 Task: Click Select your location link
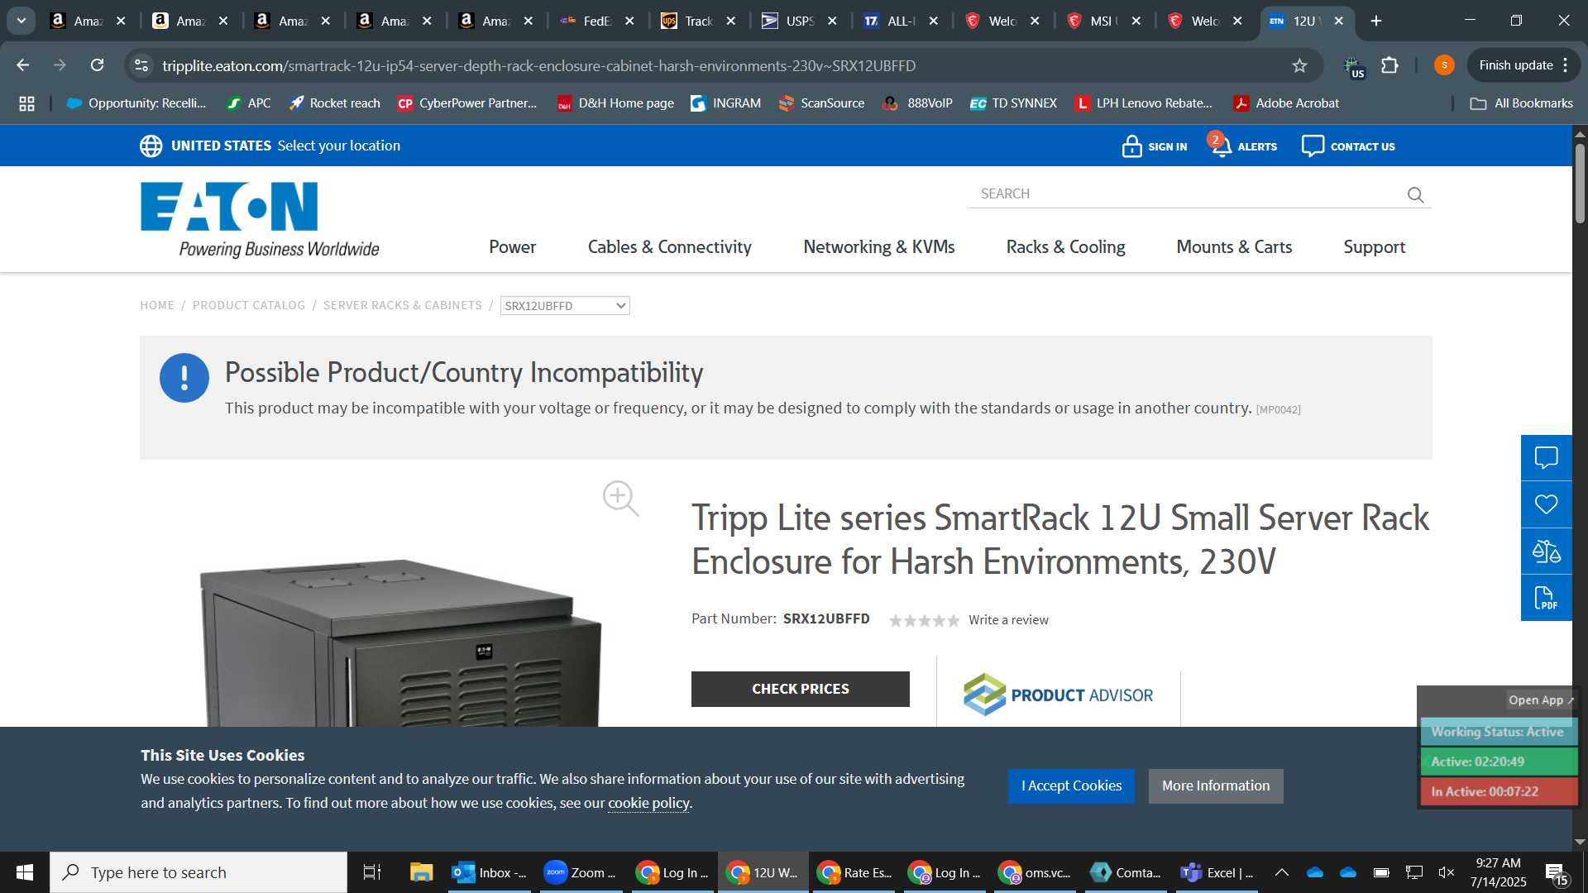pyautogui.click(x=339, y=146)
